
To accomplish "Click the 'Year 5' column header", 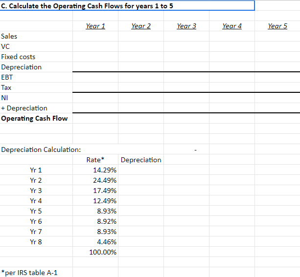I will pyautogui.click(x=277, y=26).
